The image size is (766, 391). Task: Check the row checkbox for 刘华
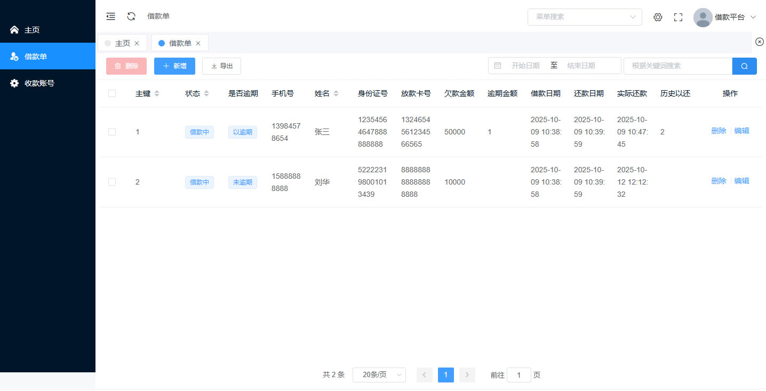[x=112, y=182]
